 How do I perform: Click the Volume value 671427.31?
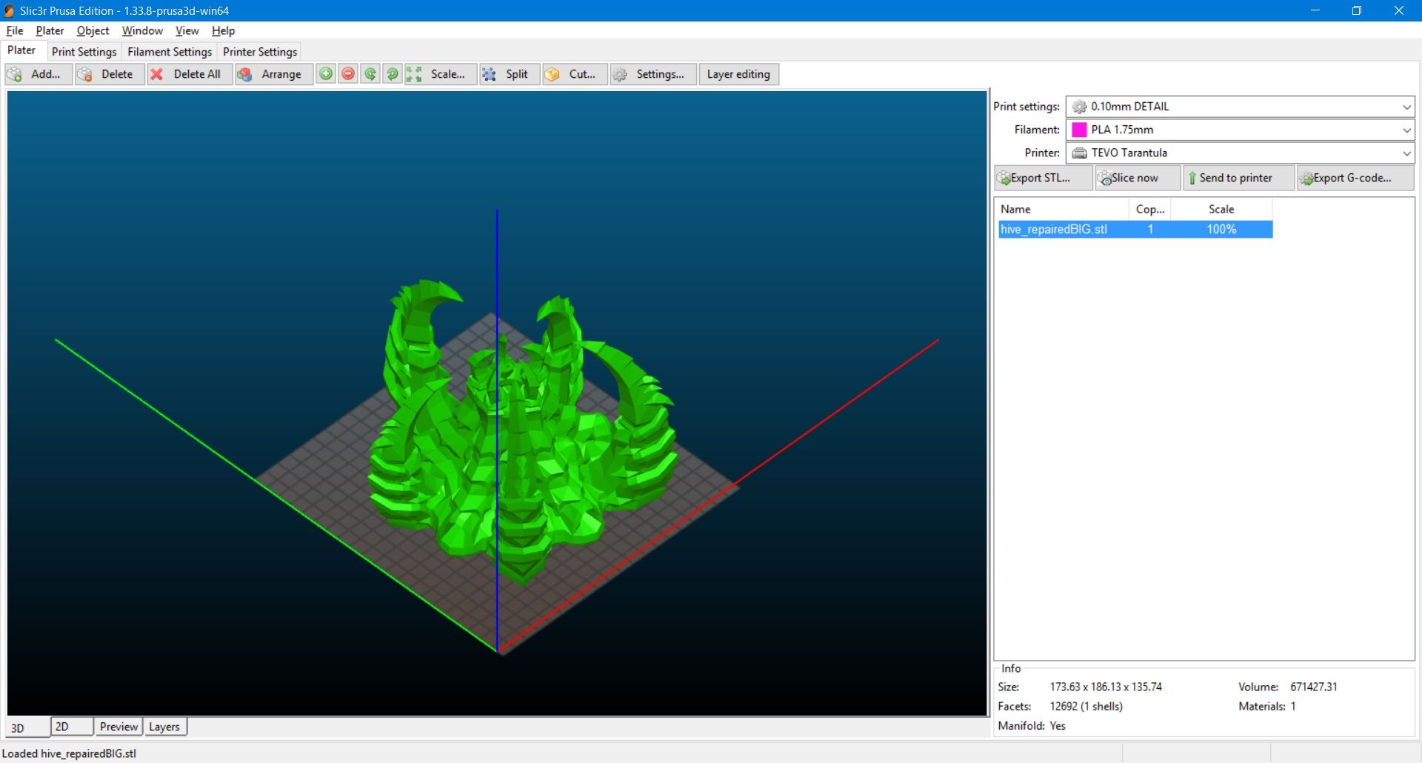click(x=1314, y=687)
